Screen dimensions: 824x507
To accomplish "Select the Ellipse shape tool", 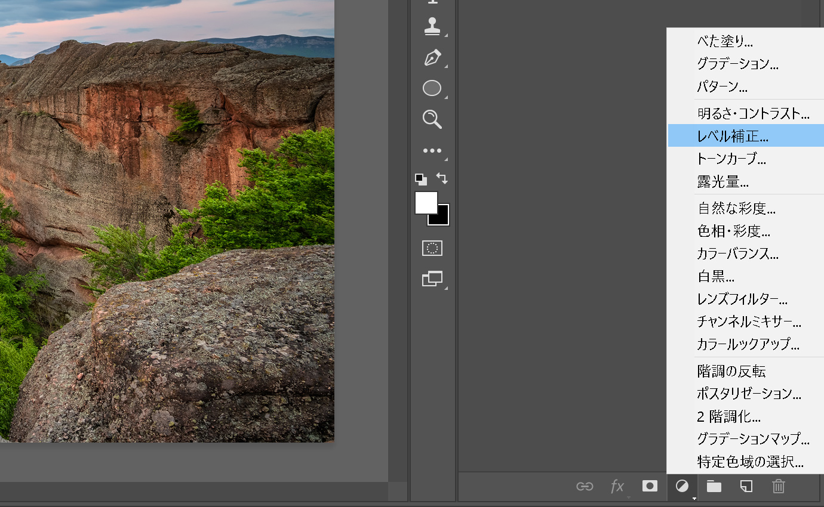I will 432,88.
